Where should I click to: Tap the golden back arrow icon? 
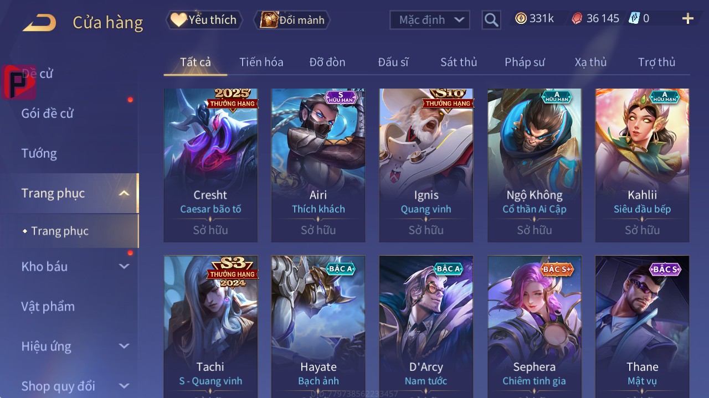pos(39,23)
